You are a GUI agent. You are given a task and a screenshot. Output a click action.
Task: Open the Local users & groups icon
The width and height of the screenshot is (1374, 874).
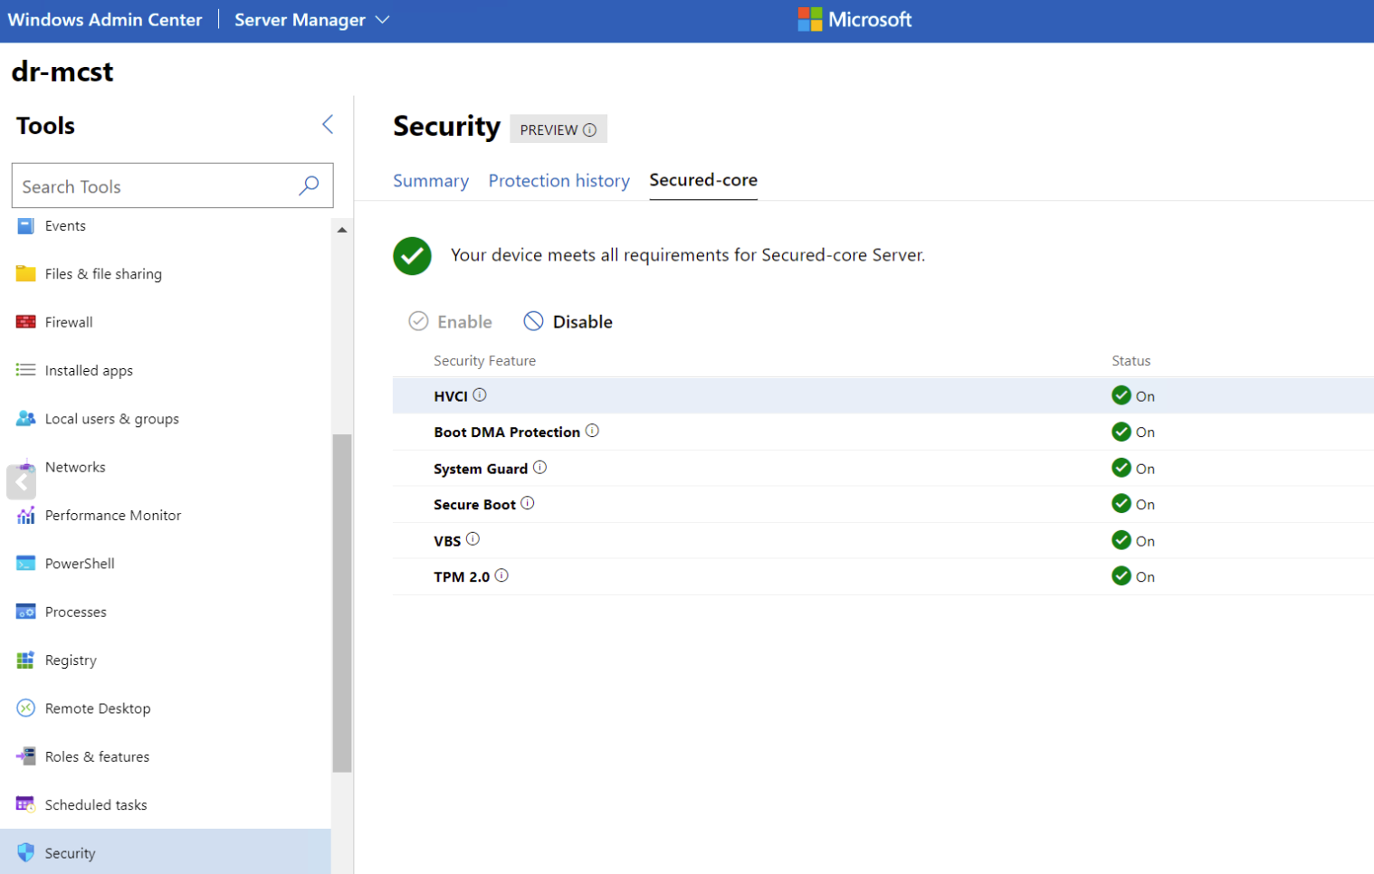pos(25,419)
